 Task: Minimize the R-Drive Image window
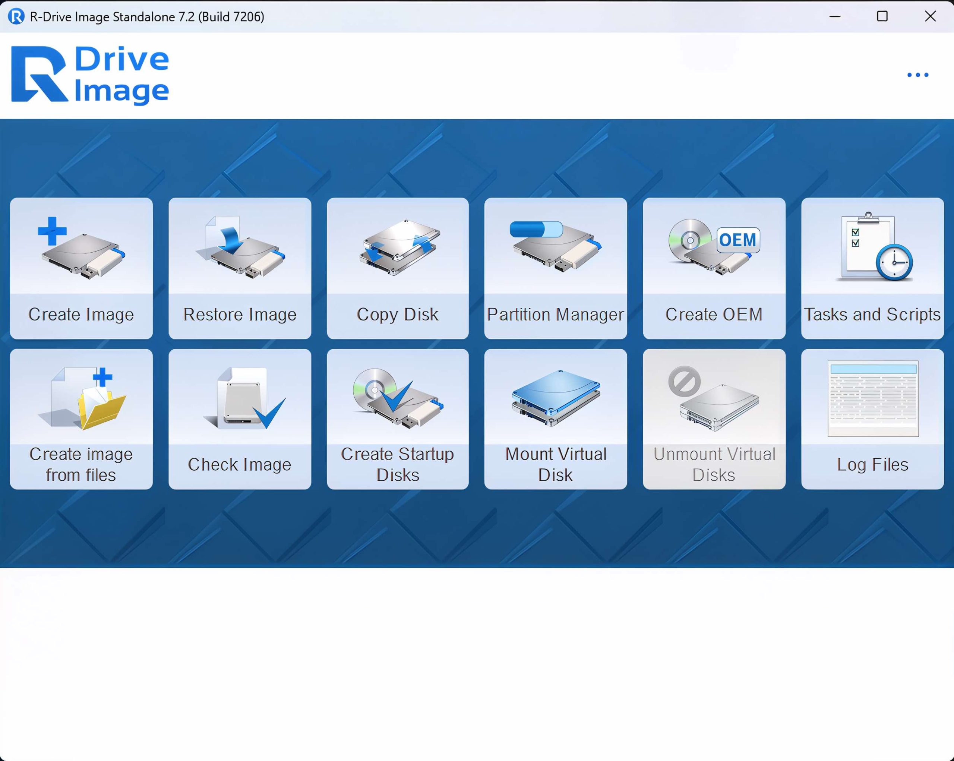click(835, 17)
